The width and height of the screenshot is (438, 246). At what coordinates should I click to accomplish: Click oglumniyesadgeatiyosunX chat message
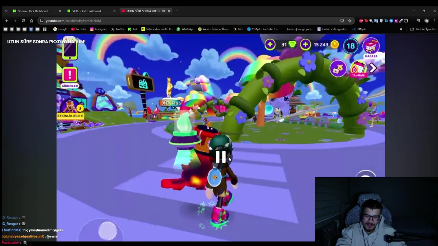(30, 236)
